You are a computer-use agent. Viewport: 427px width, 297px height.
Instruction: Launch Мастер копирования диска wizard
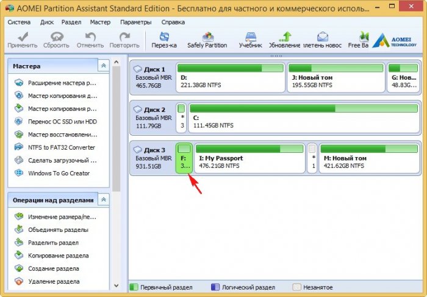(56, 96)
